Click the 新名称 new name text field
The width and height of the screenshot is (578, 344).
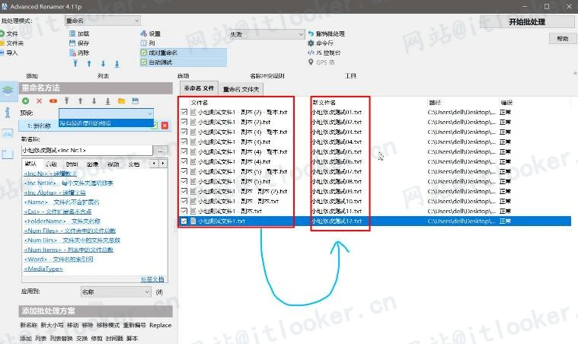[x=87, y=150]
